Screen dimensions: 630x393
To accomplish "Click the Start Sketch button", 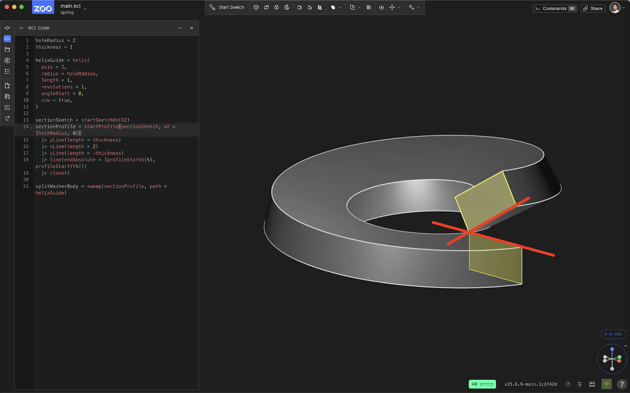I will 227,7.
